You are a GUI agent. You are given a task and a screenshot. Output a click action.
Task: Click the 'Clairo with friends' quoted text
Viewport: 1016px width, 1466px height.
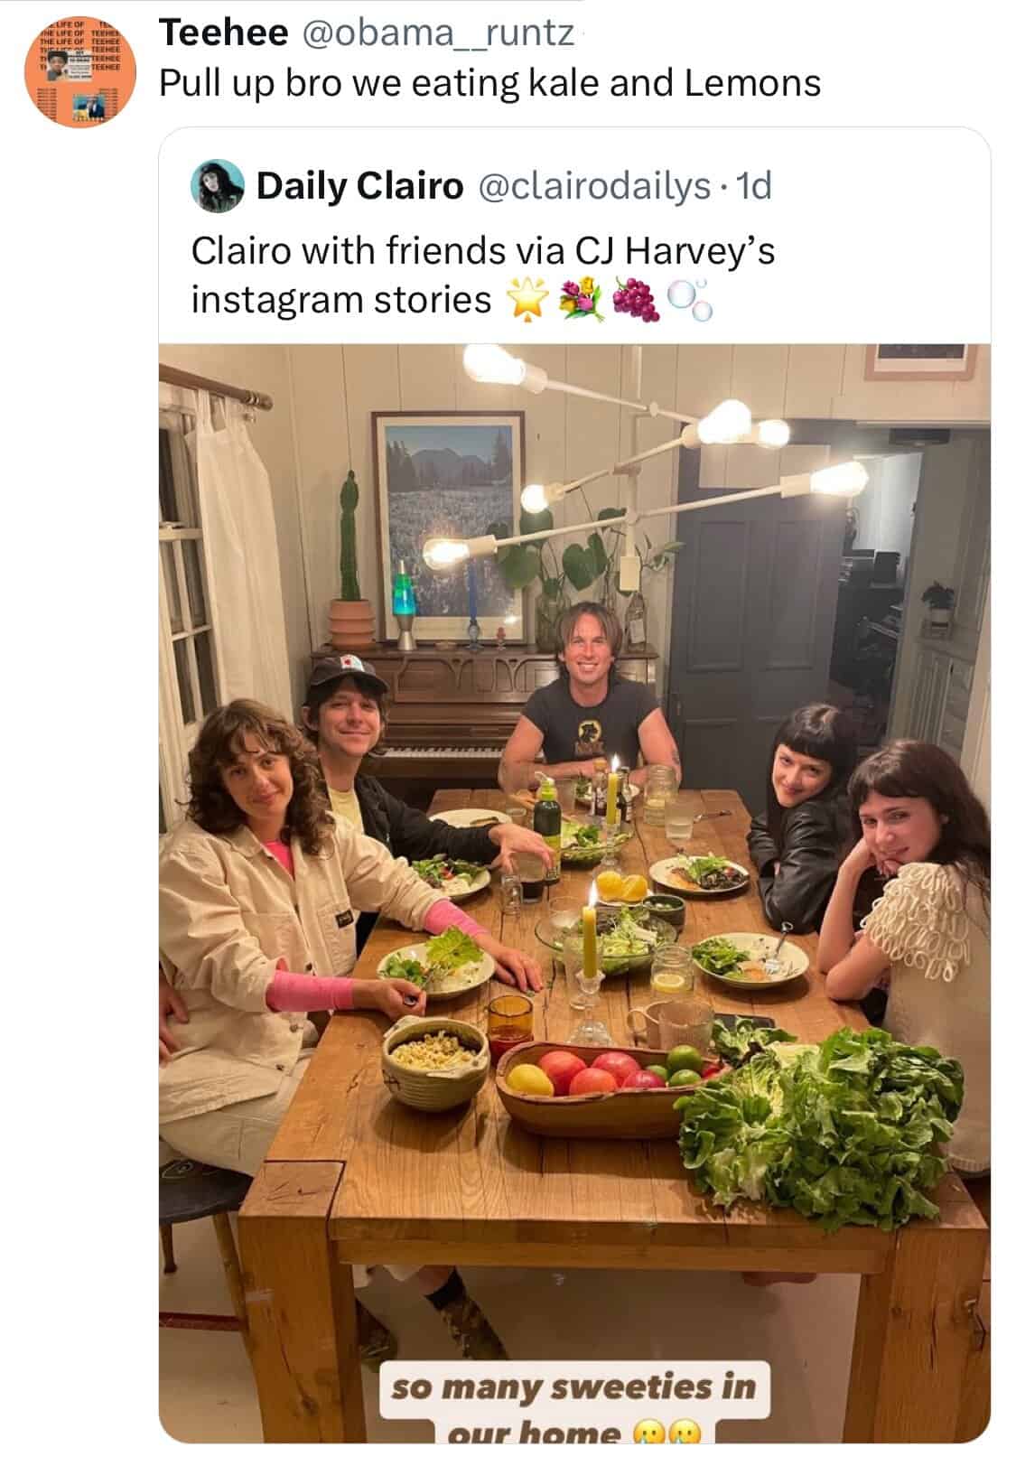(x=482, y=275)
